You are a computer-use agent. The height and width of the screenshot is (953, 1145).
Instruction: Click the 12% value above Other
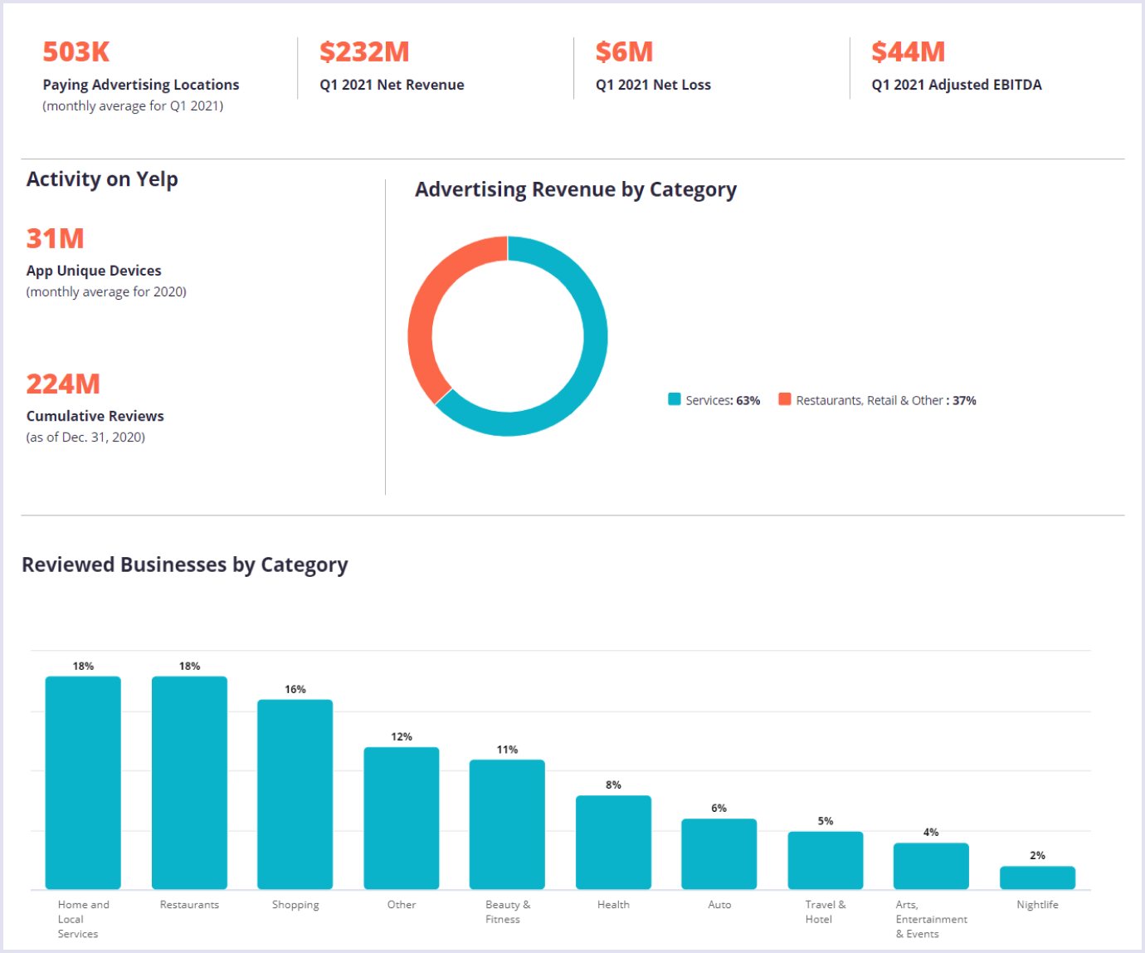click(x=402, y=737)
